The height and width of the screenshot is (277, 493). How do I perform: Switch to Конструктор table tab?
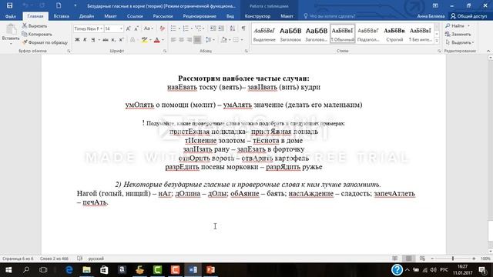click(x=257, y=16)
